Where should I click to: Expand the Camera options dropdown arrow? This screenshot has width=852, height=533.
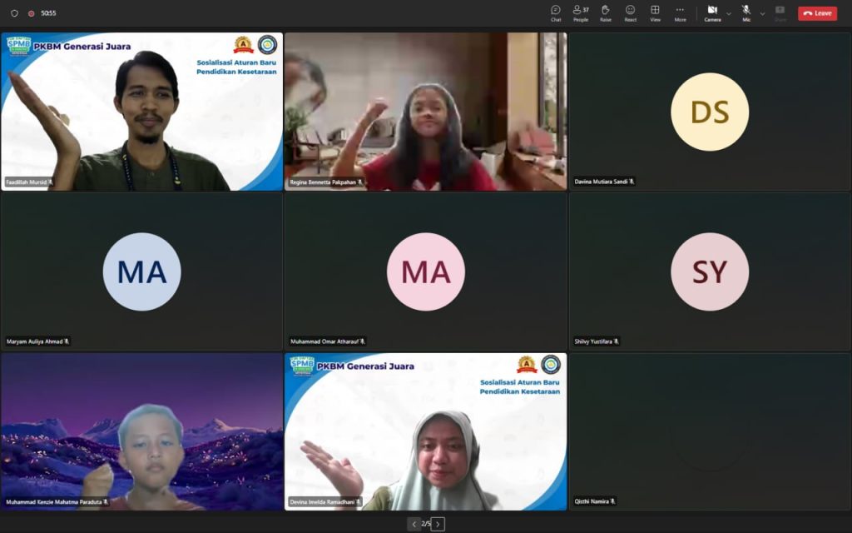[729, 13]
